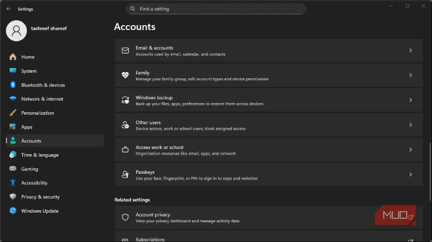The width and height of the screenshot is (432, 242).
Task: Click the Windows backup icon
Action: point(125,100)
